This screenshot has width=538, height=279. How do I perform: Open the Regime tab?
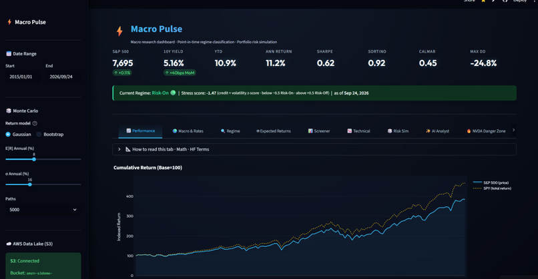pos(230,131)
